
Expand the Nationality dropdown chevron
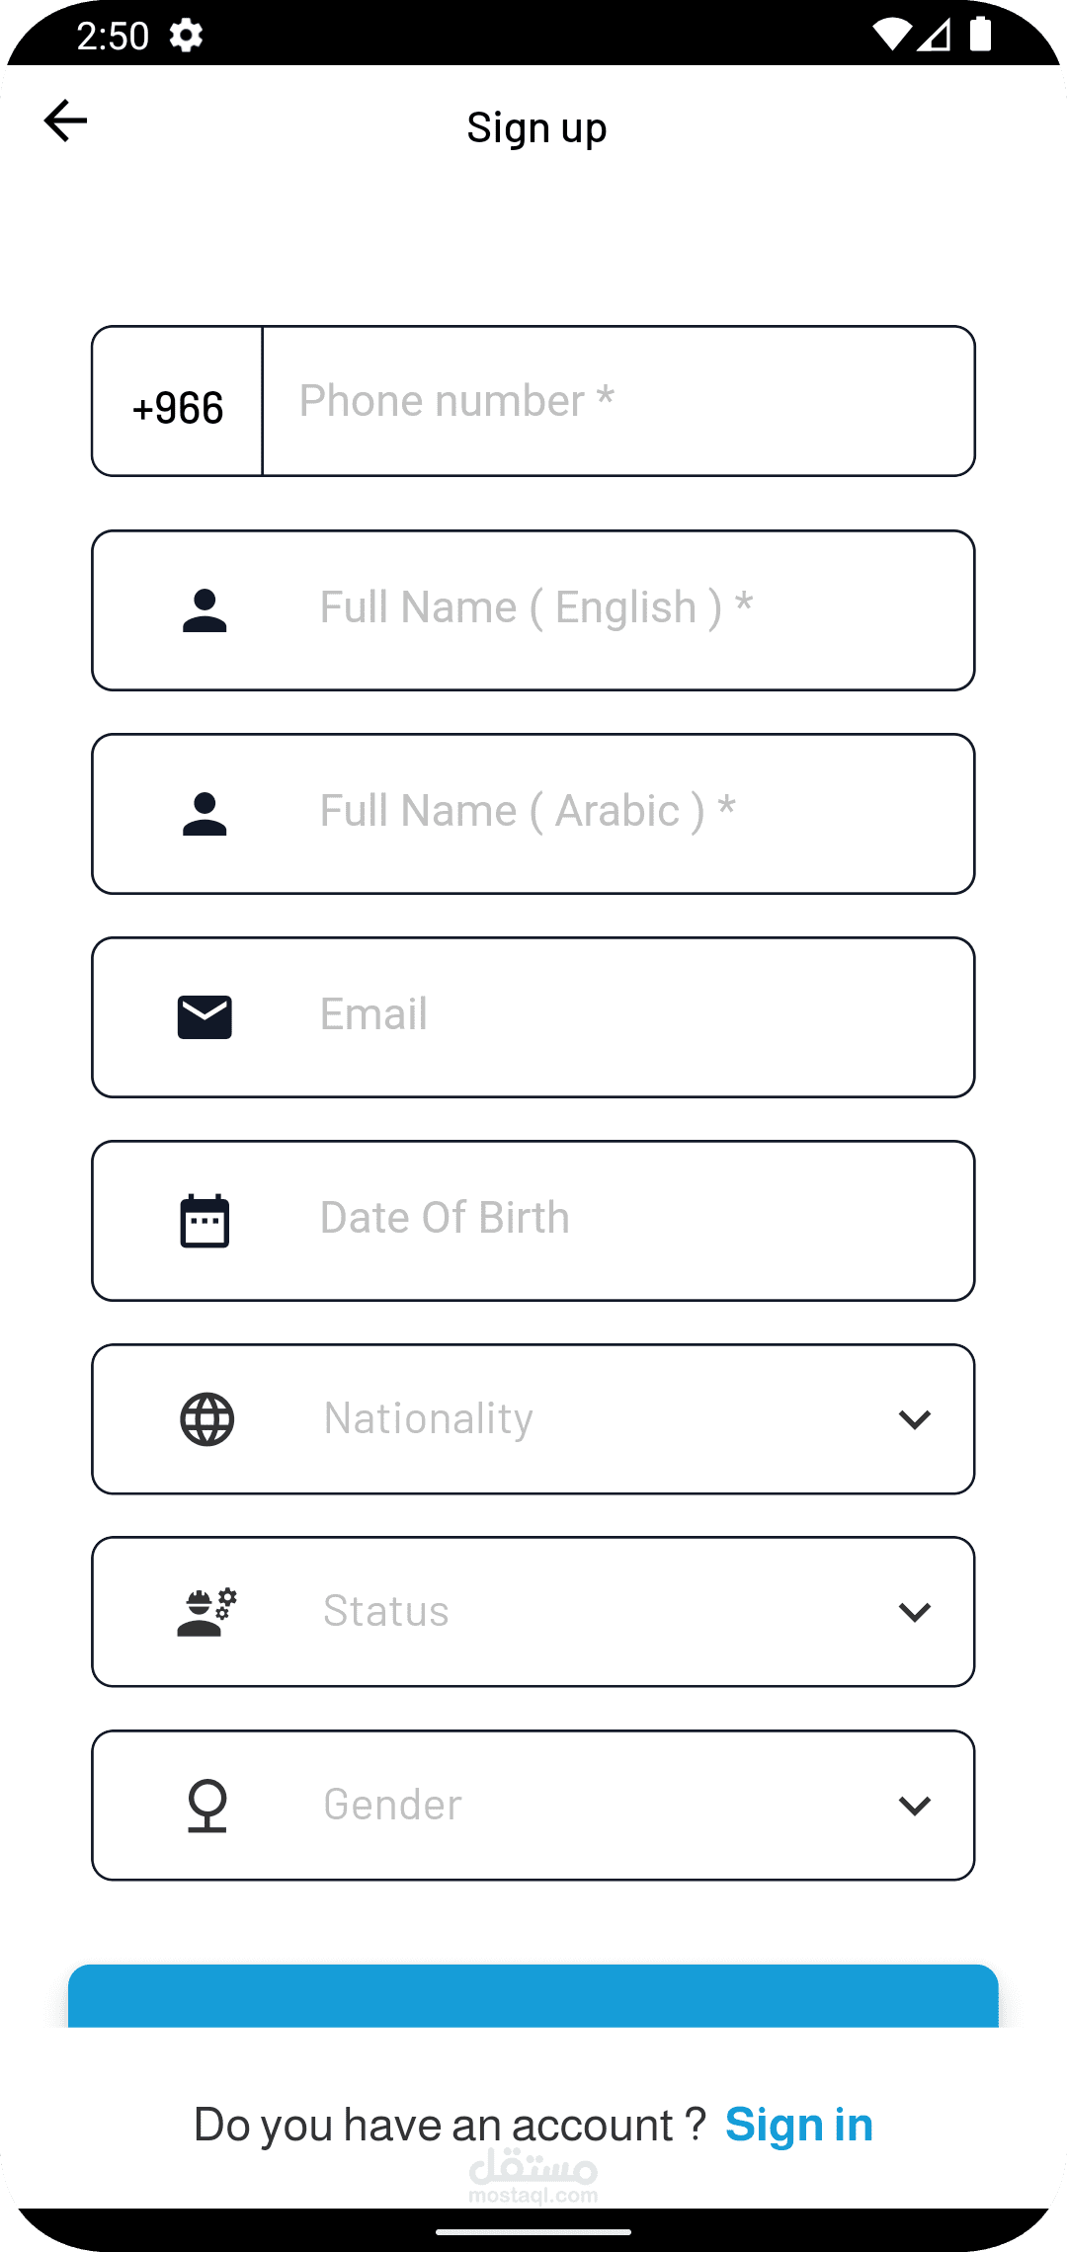point(915,1419)
